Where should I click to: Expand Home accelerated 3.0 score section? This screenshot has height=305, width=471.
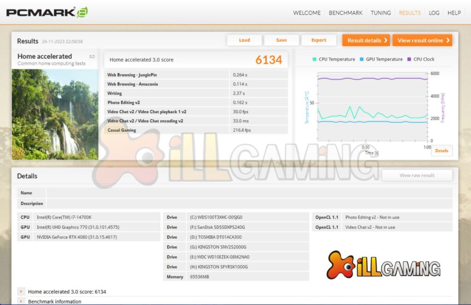point(21,292)
